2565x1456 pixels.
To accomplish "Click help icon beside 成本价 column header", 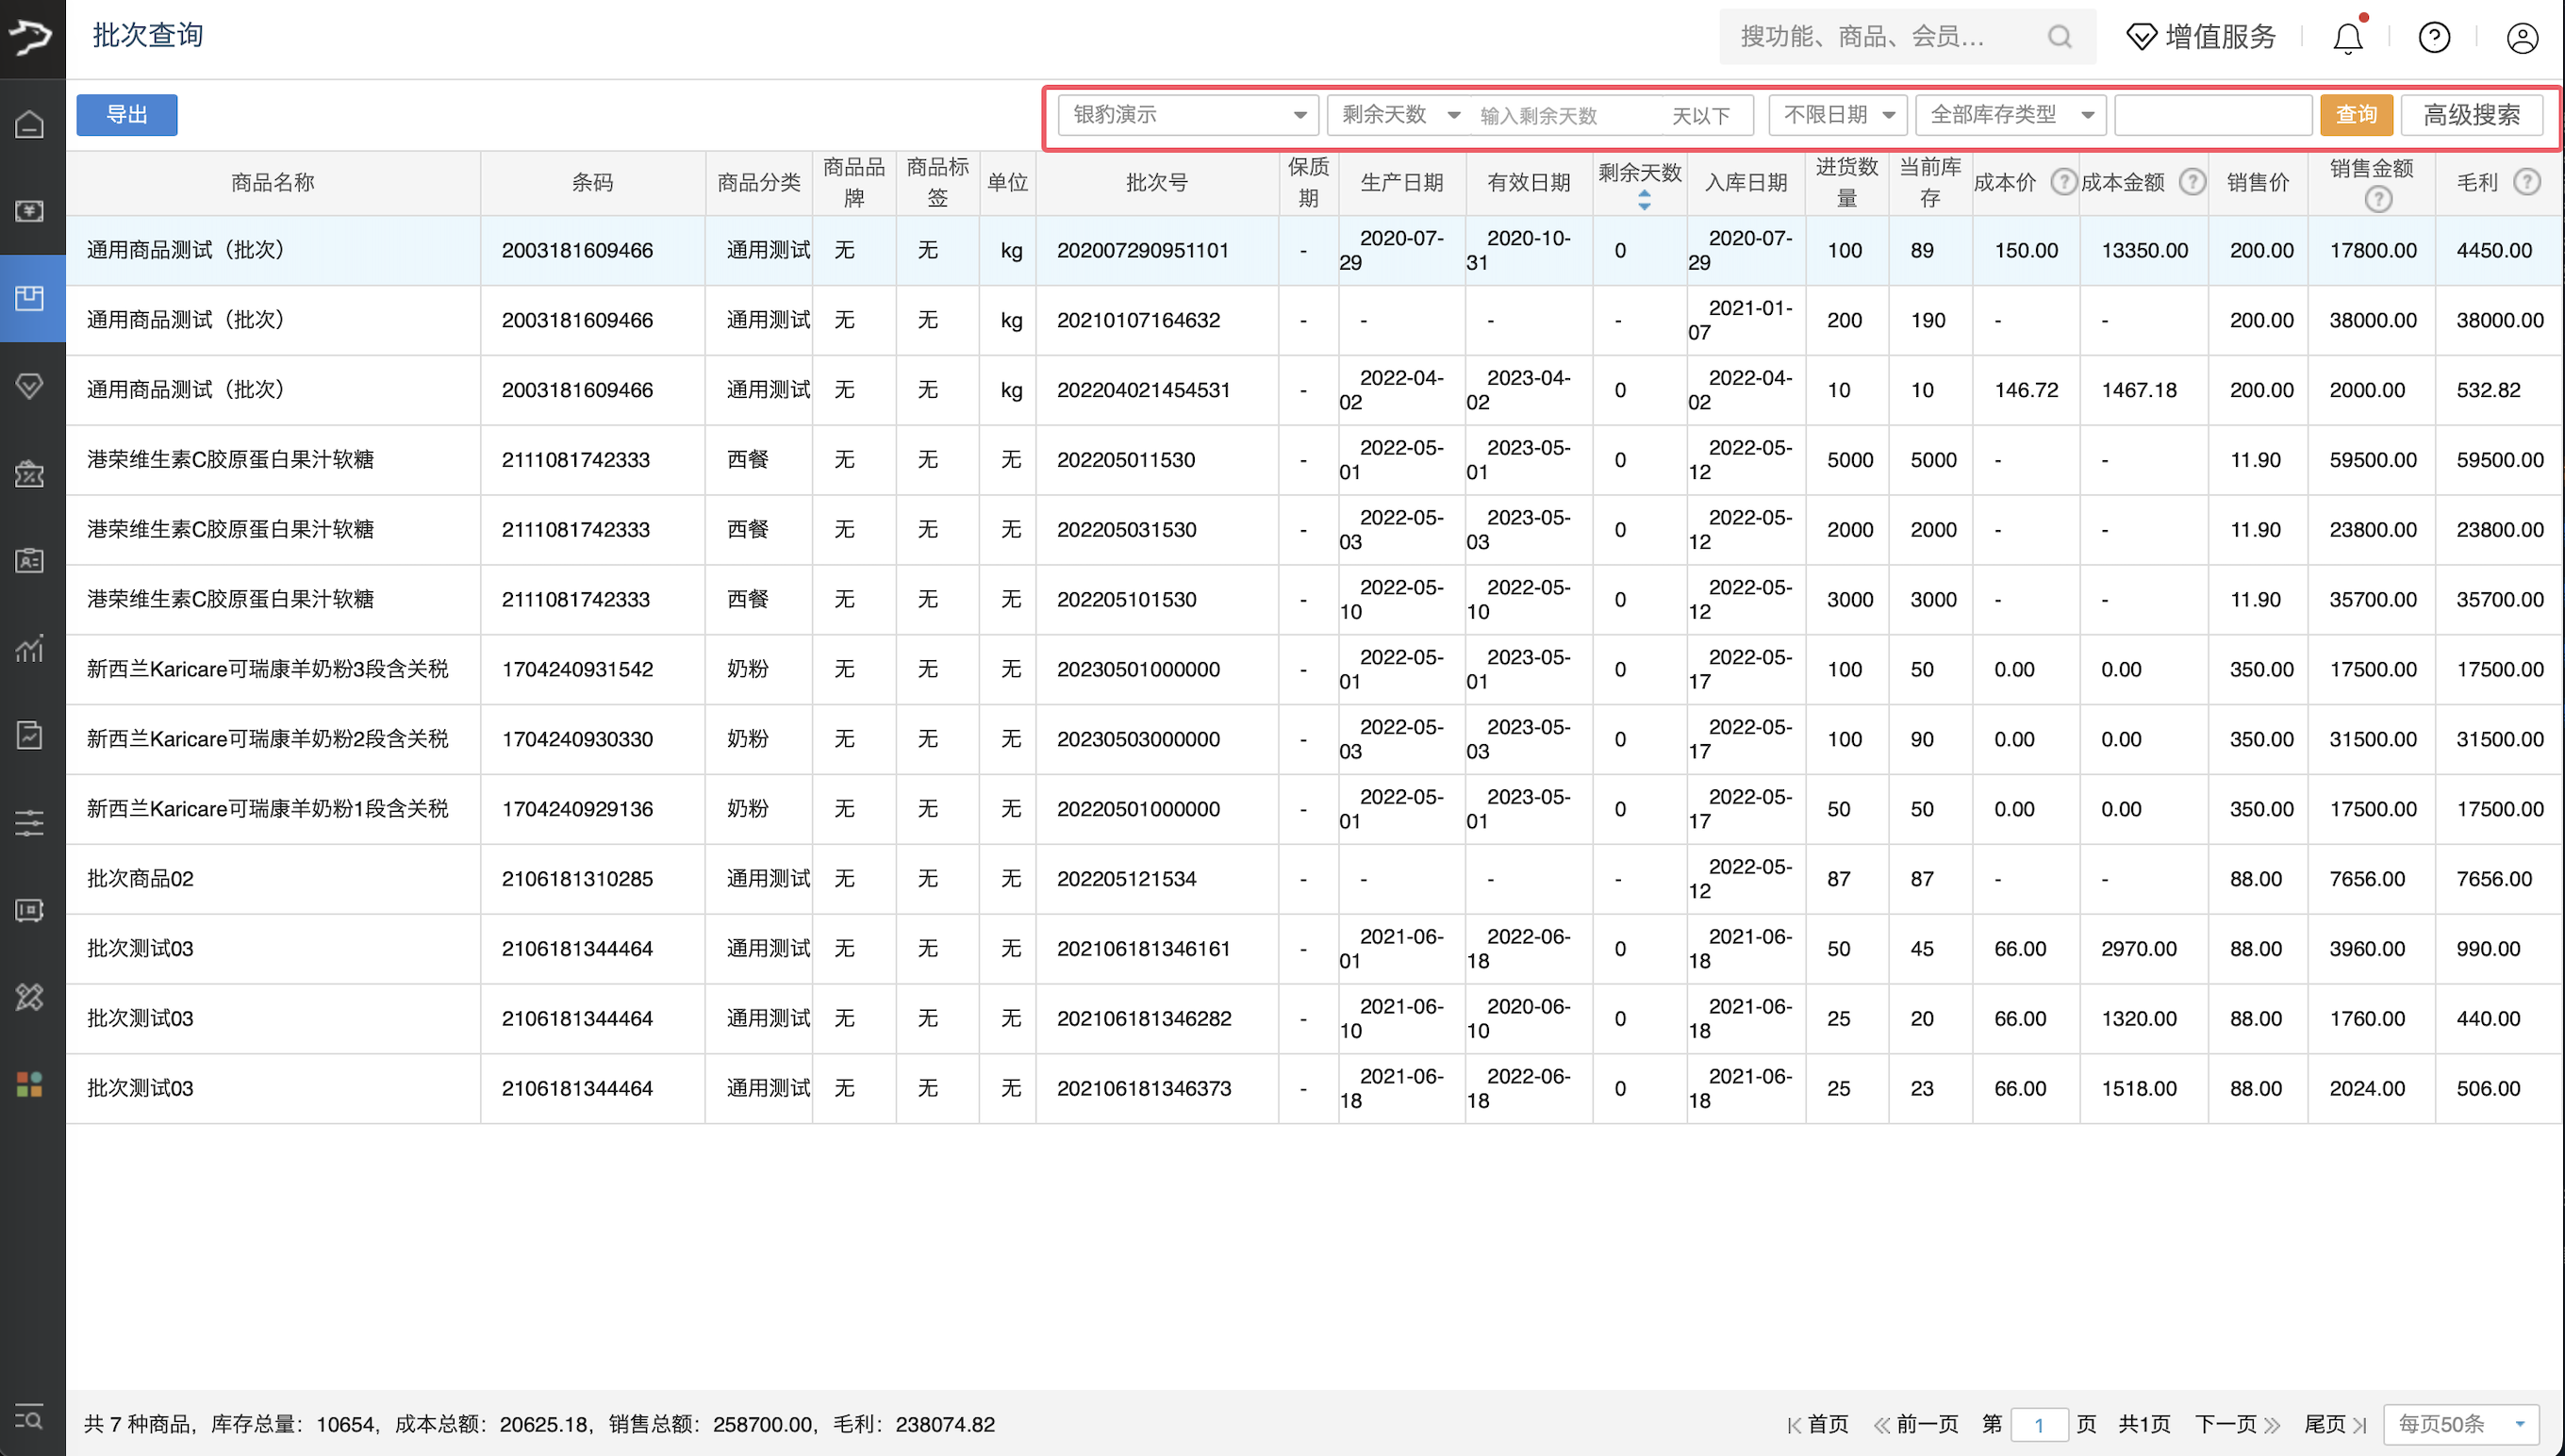I will [x=2064, y=182].
